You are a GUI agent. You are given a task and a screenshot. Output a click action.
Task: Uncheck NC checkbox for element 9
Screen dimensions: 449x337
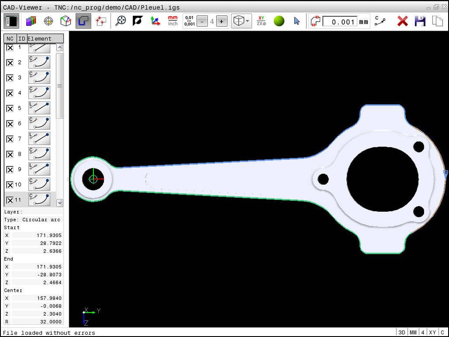(10, 170)
